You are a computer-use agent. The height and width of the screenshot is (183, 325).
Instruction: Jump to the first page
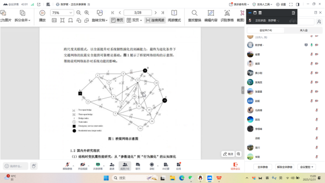(x=113, y=13)
